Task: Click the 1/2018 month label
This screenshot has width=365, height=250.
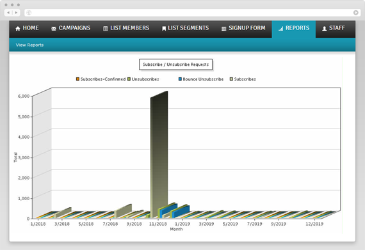Action: (x=38, y=224)
